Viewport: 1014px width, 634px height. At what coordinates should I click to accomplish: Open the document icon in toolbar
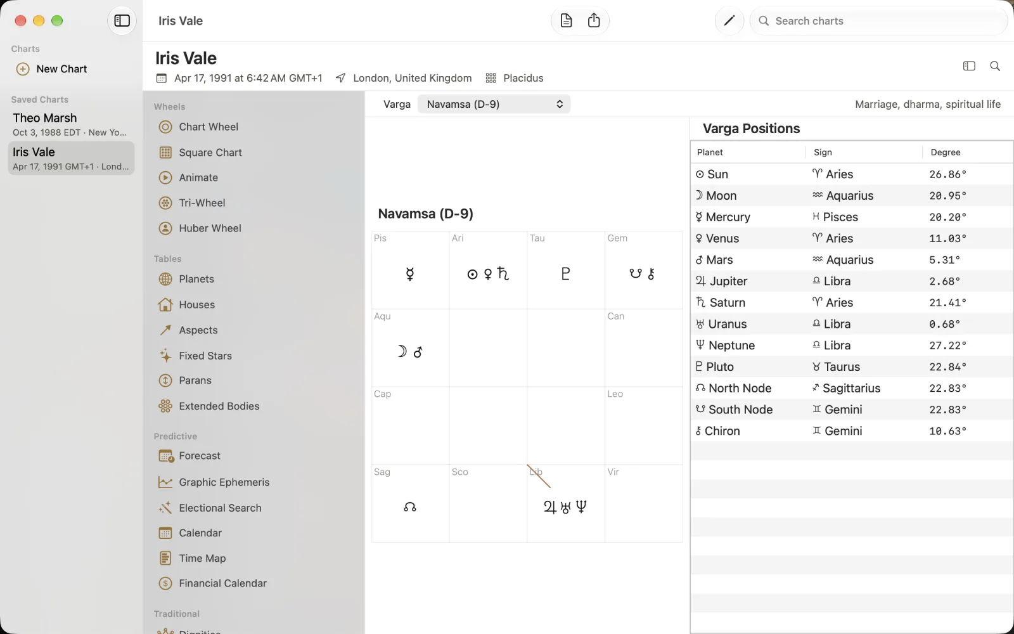(566, 21)
